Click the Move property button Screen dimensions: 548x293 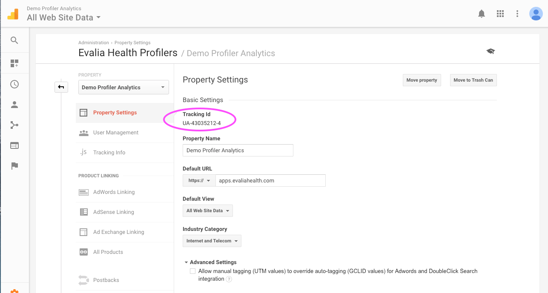tap(422, 80)
